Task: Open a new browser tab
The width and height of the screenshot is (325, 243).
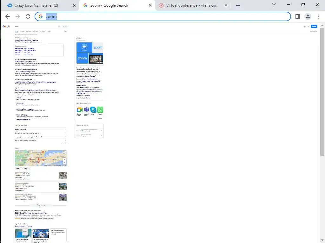Action: pyautogui.click(x=238, y=6)
